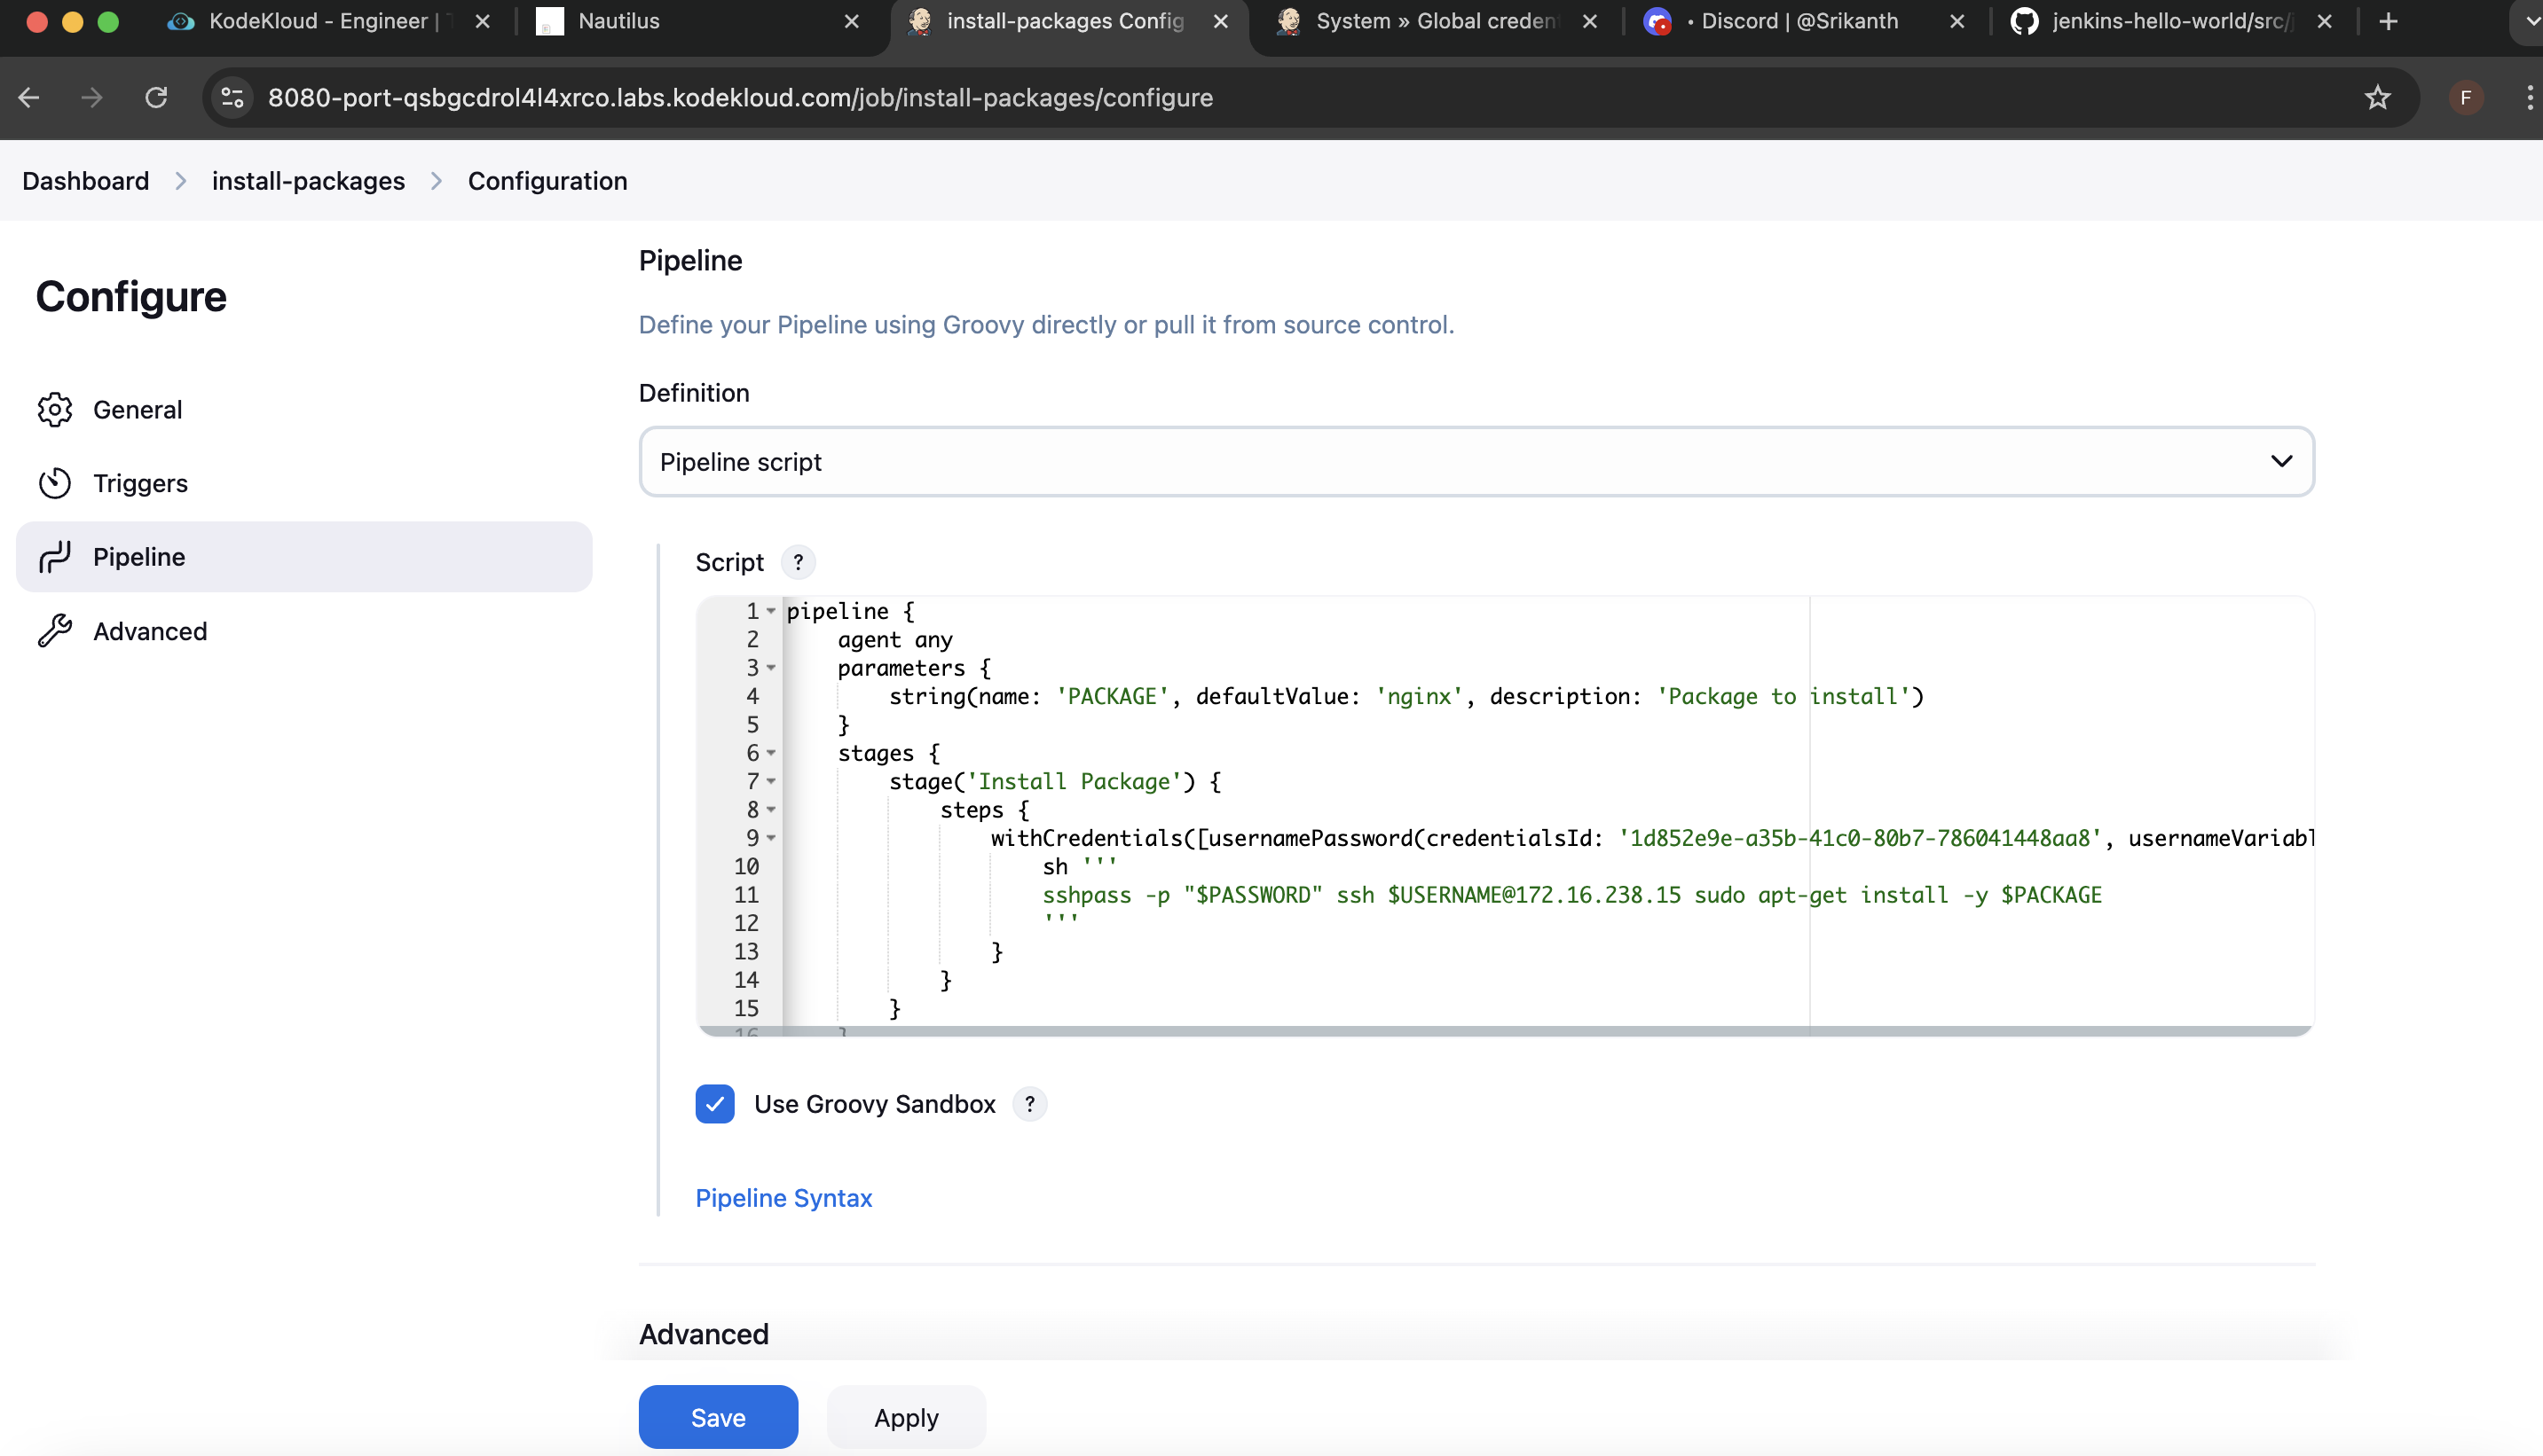Click the script editor horizontal scrollbar
The width and height of the screenshot is (2543, 1456).
(1500, 1031)
